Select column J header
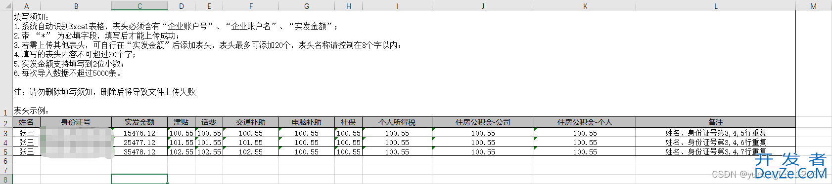 coord(483,5)
